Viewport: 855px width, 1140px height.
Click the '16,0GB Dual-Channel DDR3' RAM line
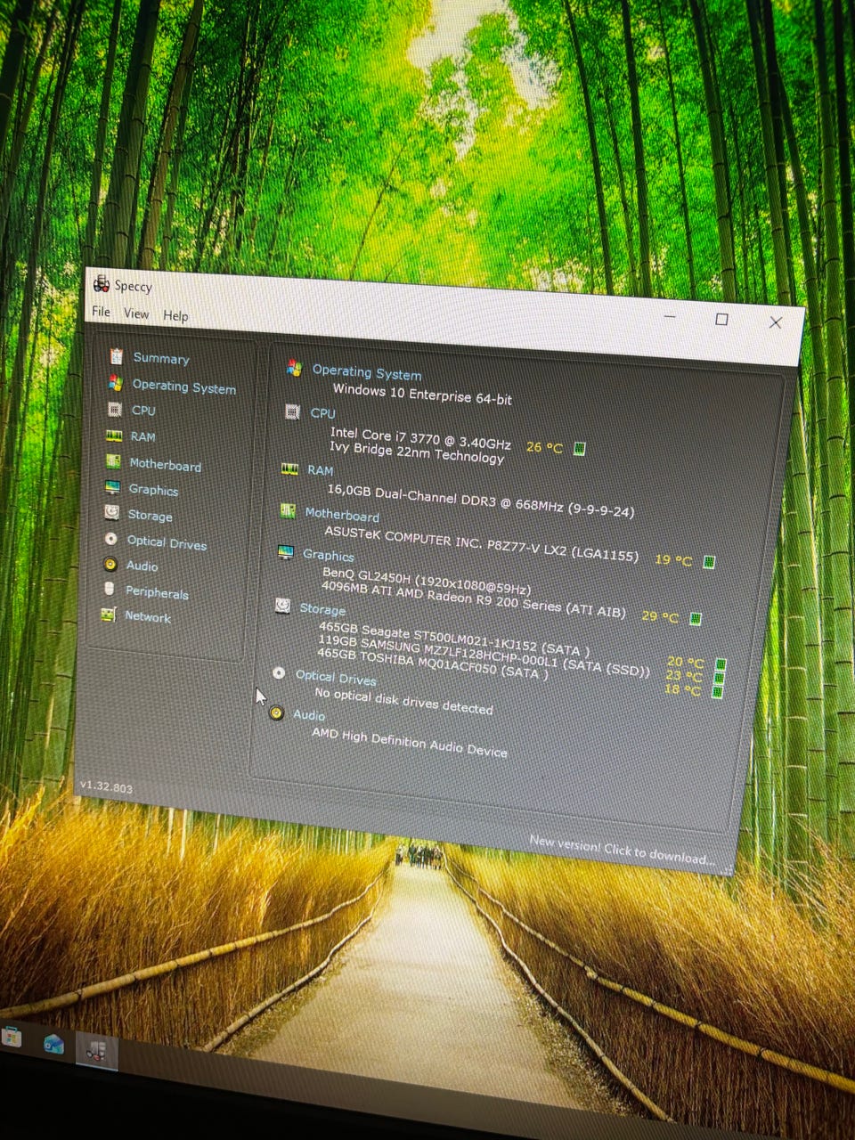[x=481, y=501]
